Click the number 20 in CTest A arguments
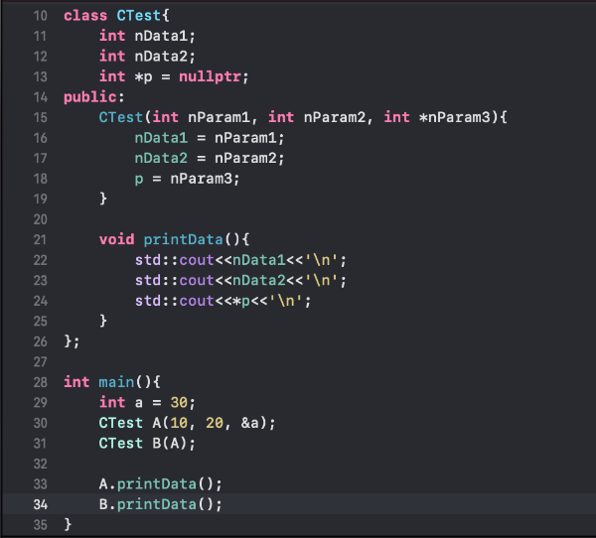 point(215,423)
